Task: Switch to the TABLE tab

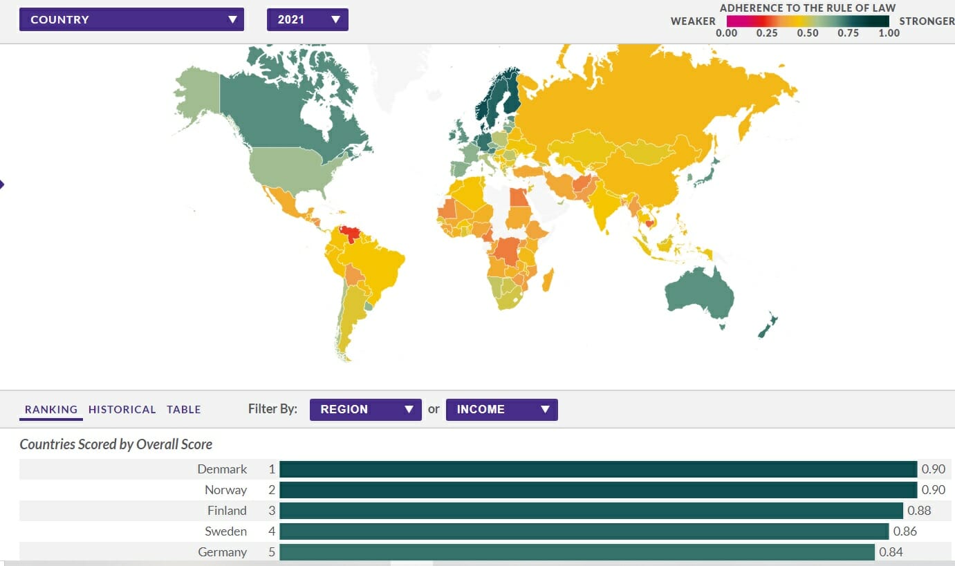Action: click(x=184, y=409)
